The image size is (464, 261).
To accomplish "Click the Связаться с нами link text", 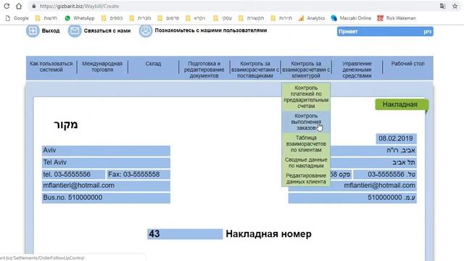I will 107,30.
